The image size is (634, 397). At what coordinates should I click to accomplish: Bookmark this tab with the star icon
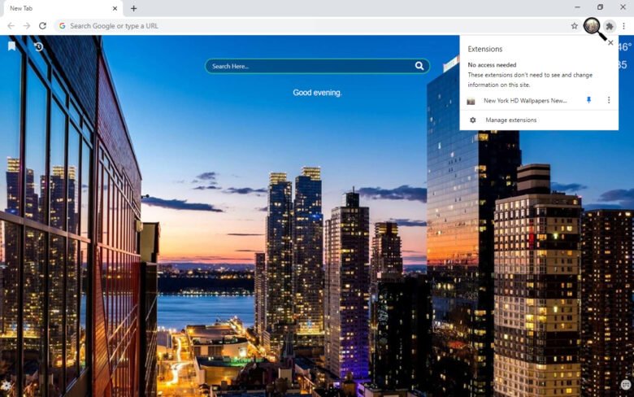point(574,26)
